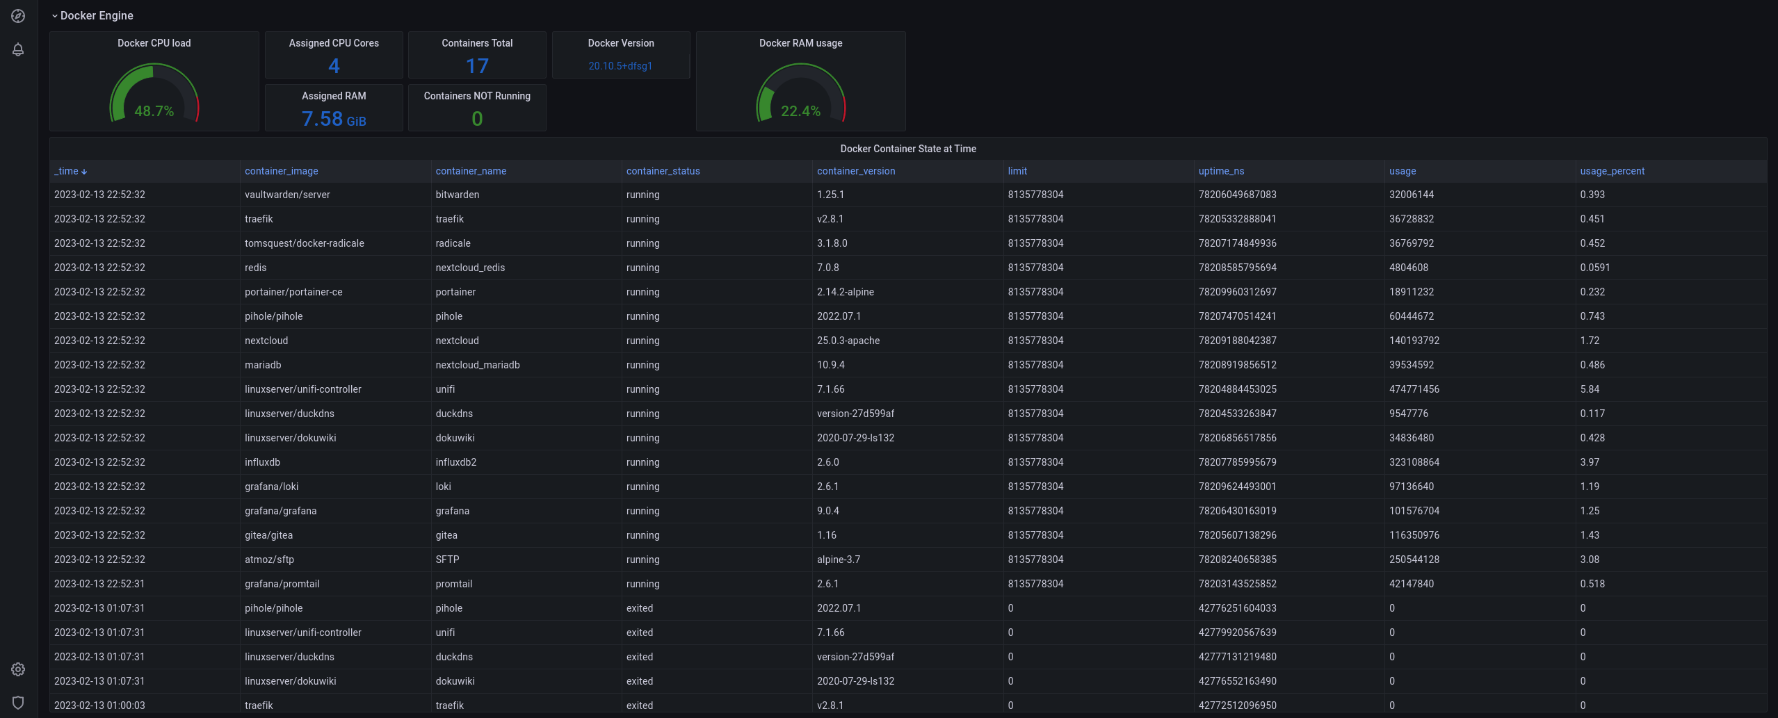Click the Assigned RAM value 7.58 GiB
This screenshot has height=718, width=1778.
(x=334, y=119)
